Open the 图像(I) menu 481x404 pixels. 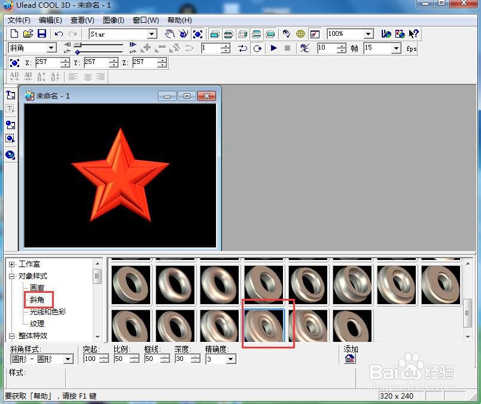114,20
